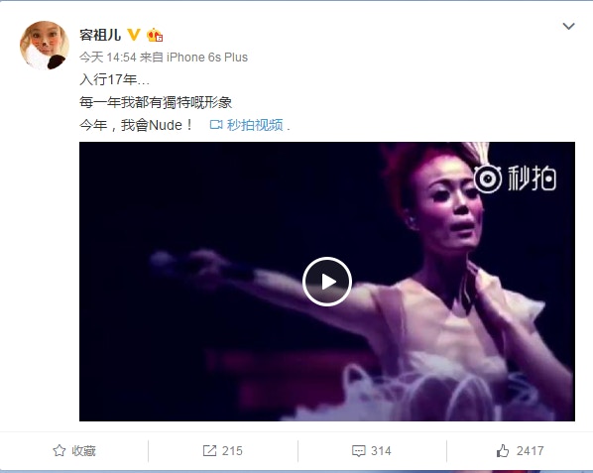Open the 314 comments count
This screenshot has width=593, height=473.
pos(381,451)
